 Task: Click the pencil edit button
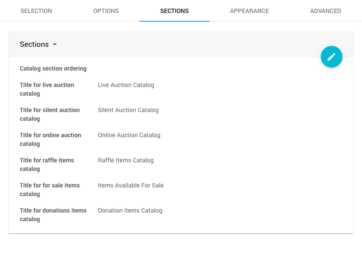(331, 57)
